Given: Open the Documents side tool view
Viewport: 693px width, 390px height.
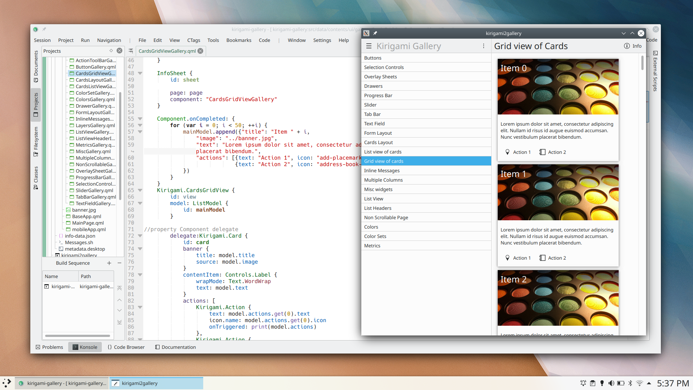Looking at the screenshot, I should coord(36,66).
